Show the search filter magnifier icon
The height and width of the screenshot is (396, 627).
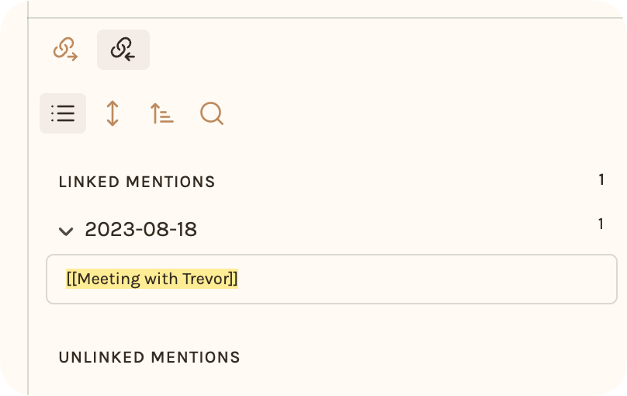click(x=212, y=113)
